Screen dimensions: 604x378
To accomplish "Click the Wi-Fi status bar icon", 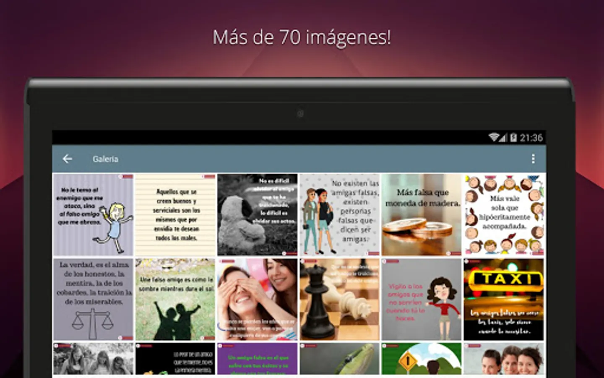I will [x=493, y=137].
